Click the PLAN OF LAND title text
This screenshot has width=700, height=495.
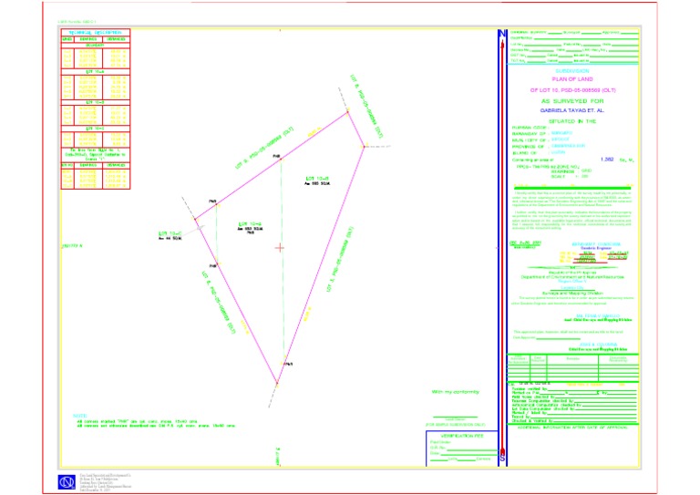click(572, 79)
